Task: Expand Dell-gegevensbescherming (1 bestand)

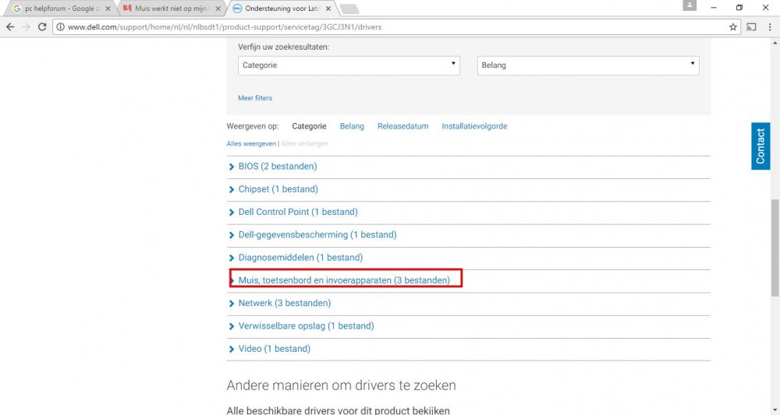Action: [317, 235]
